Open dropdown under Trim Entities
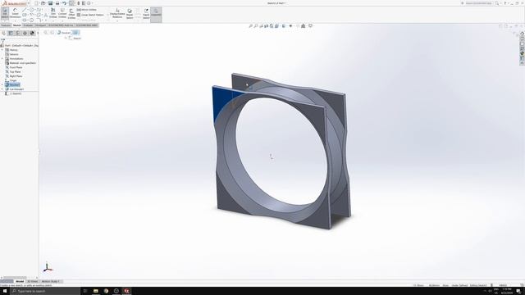The height and width of the screenshot is (295, 525). 53,20
